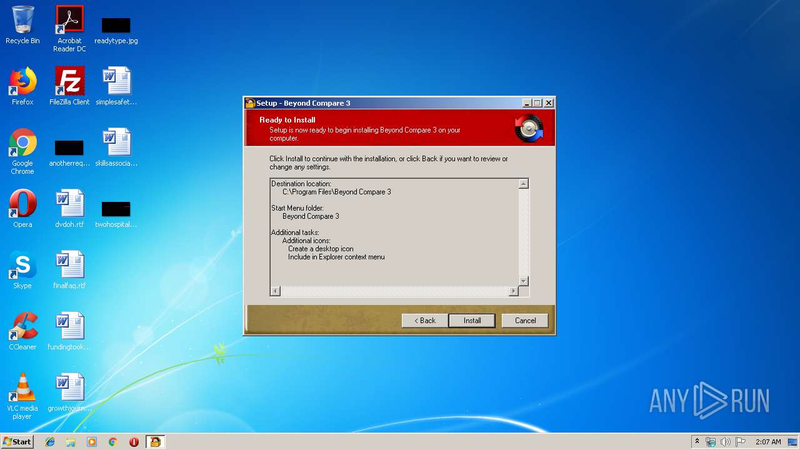
Task: Open the Recycle Bin desktop icon
Action: coord(22,25)
